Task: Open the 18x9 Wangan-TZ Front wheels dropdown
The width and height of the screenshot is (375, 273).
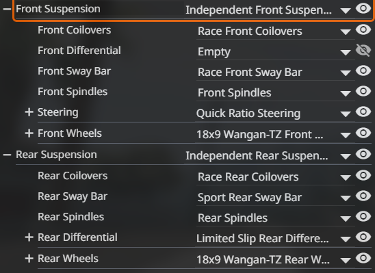Action: (x=274, y=134)
